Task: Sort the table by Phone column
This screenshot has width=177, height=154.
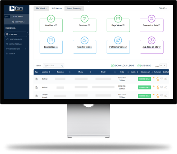Action: point(90,72)
